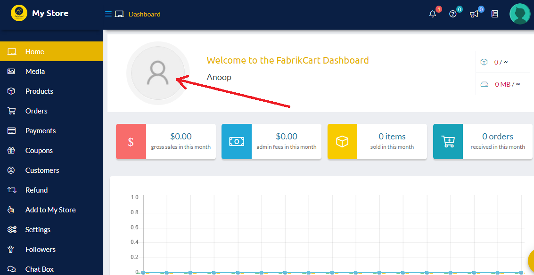Click the Orders cart icon
The image size is (534, 275).
(12, 111)
